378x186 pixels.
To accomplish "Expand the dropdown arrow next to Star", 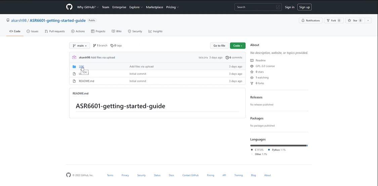I will pyautogui.click(x=368, y=20).
